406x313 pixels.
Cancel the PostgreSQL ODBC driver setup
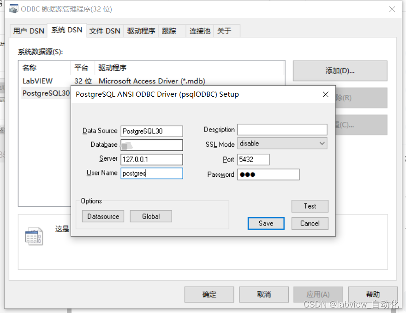click(x=310, y=223)
